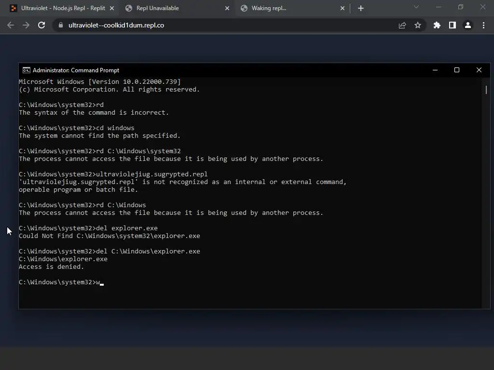Open the profile avatar menu
The width and height of the screenshot is (494, 370).
(468, 25)
